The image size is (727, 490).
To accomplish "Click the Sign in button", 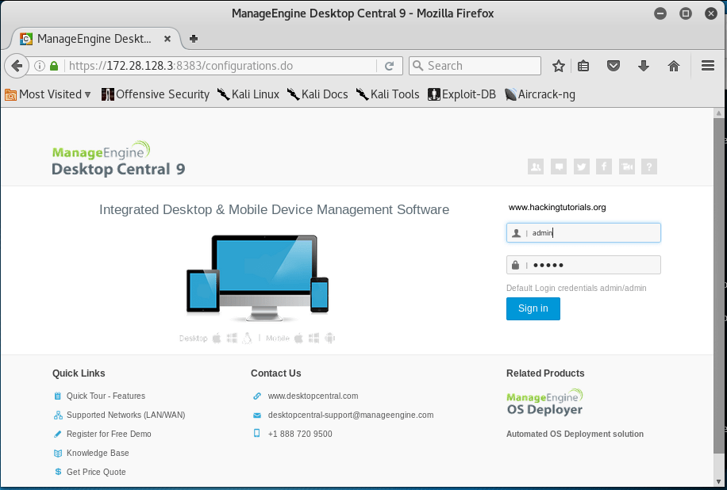I will click(x=533, y=308).
